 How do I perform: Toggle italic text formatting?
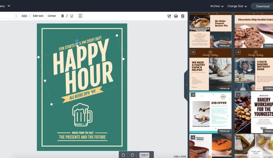pyautogui.click(x=67, y=16)
